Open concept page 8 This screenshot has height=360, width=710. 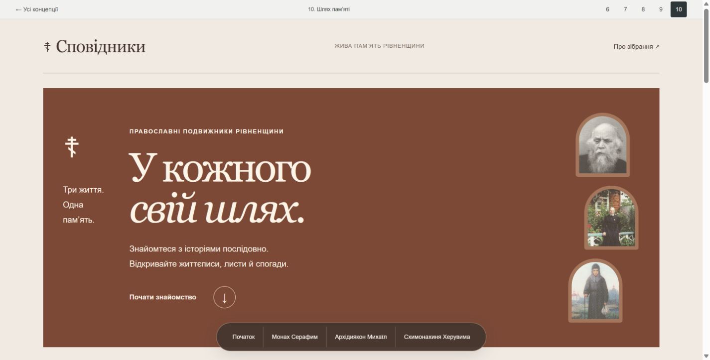643,9
